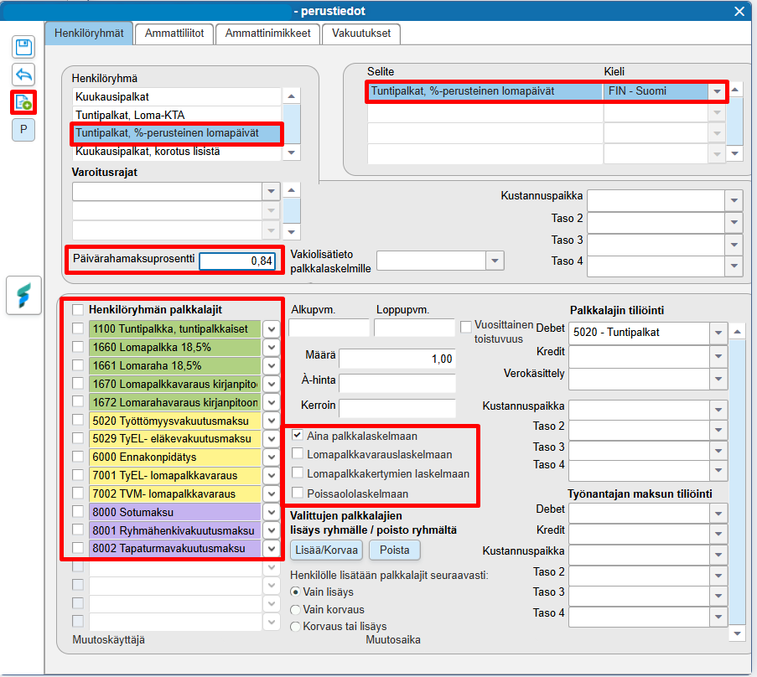Switch to the Vakuutukset tab
The width and height of the screenshot is (757, 677).
(361, 34)
